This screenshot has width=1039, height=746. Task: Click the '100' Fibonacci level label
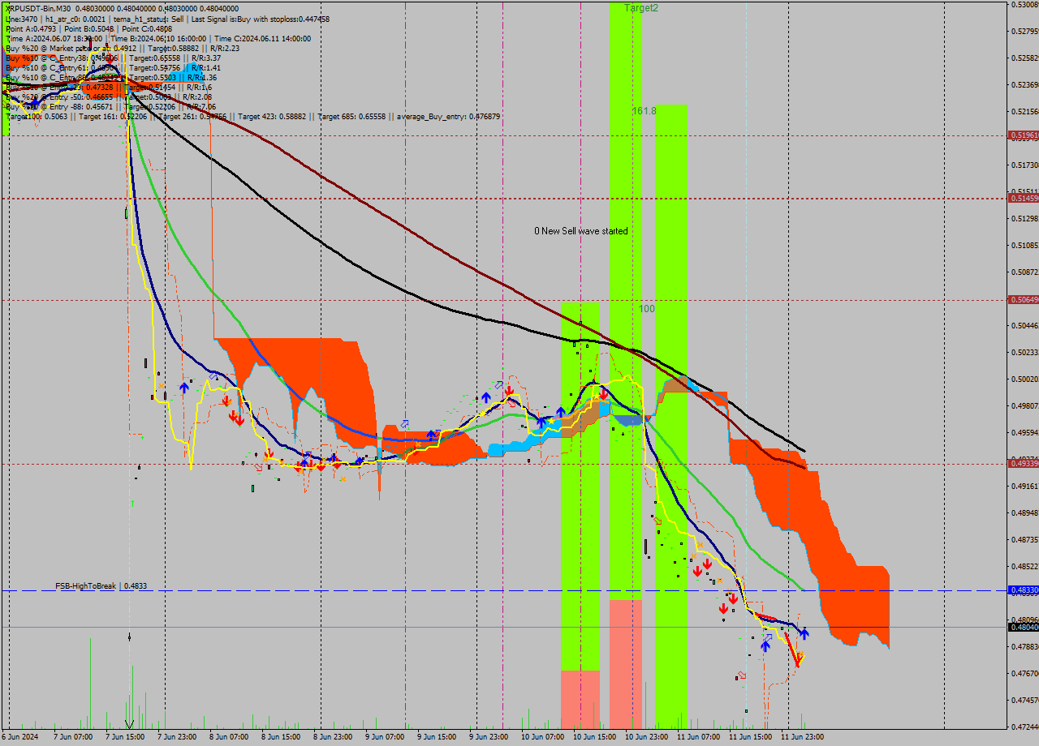tap(646, 309)
